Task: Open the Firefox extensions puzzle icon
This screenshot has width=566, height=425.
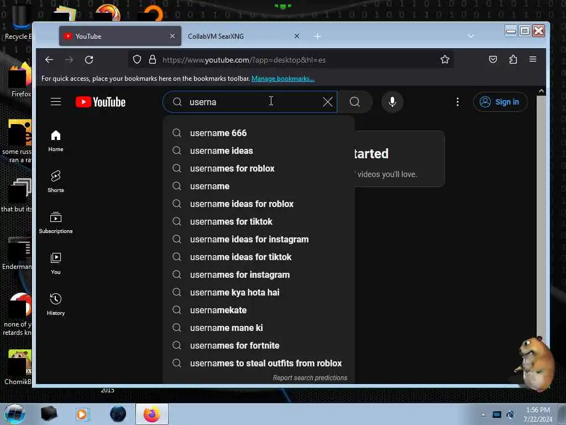Action: coord(513,59)
